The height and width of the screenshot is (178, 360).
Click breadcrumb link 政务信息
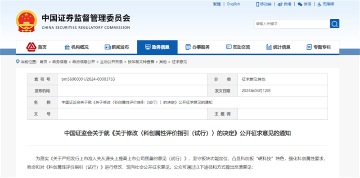pyautogui.click(x=60, y=62)
